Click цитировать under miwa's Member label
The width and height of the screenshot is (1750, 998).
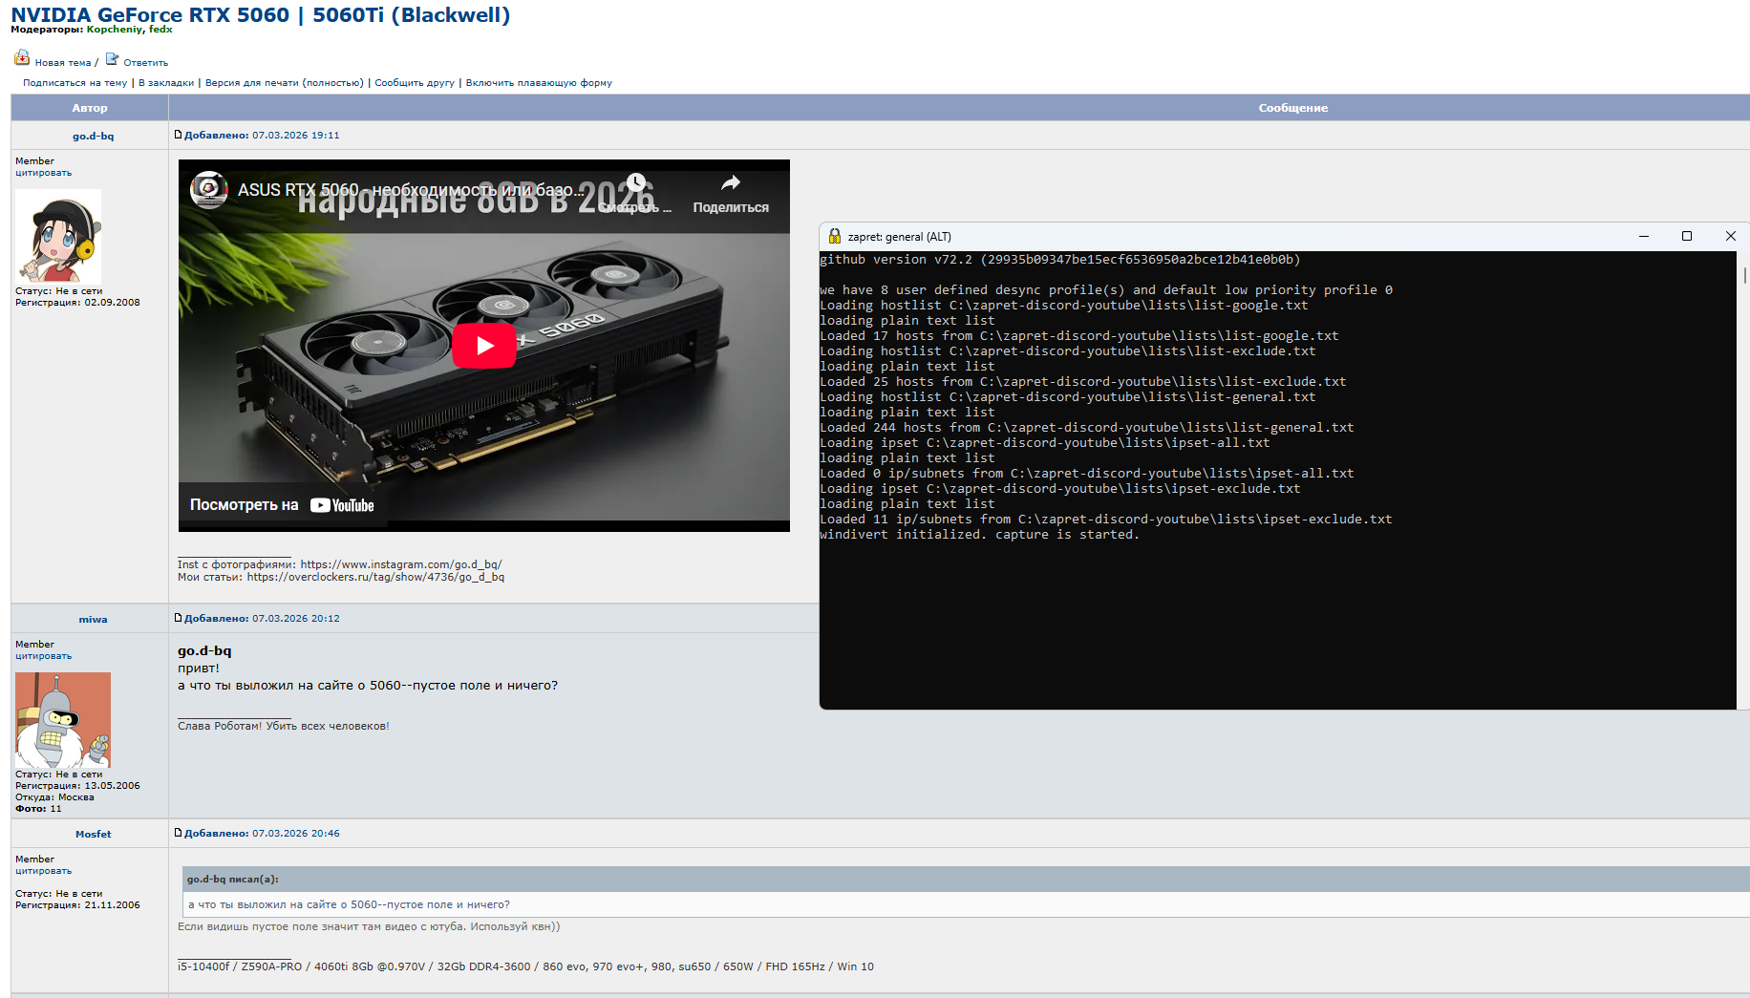(x=43, y=656)
